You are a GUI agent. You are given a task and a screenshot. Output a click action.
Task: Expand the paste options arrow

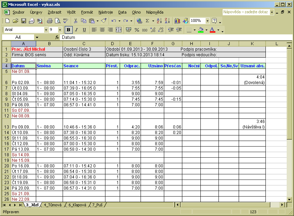[x=97, y=21]
